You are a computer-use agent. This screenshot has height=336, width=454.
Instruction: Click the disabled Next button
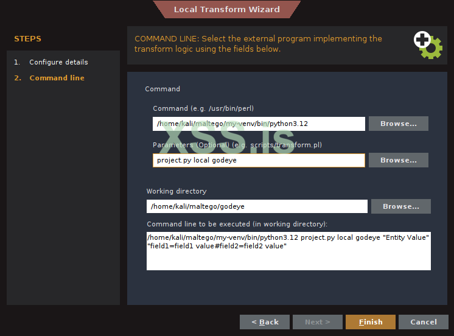coord(317,322)
